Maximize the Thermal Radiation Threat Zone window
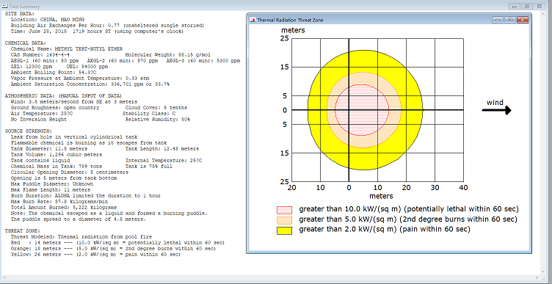 click(x=509, y=20)
